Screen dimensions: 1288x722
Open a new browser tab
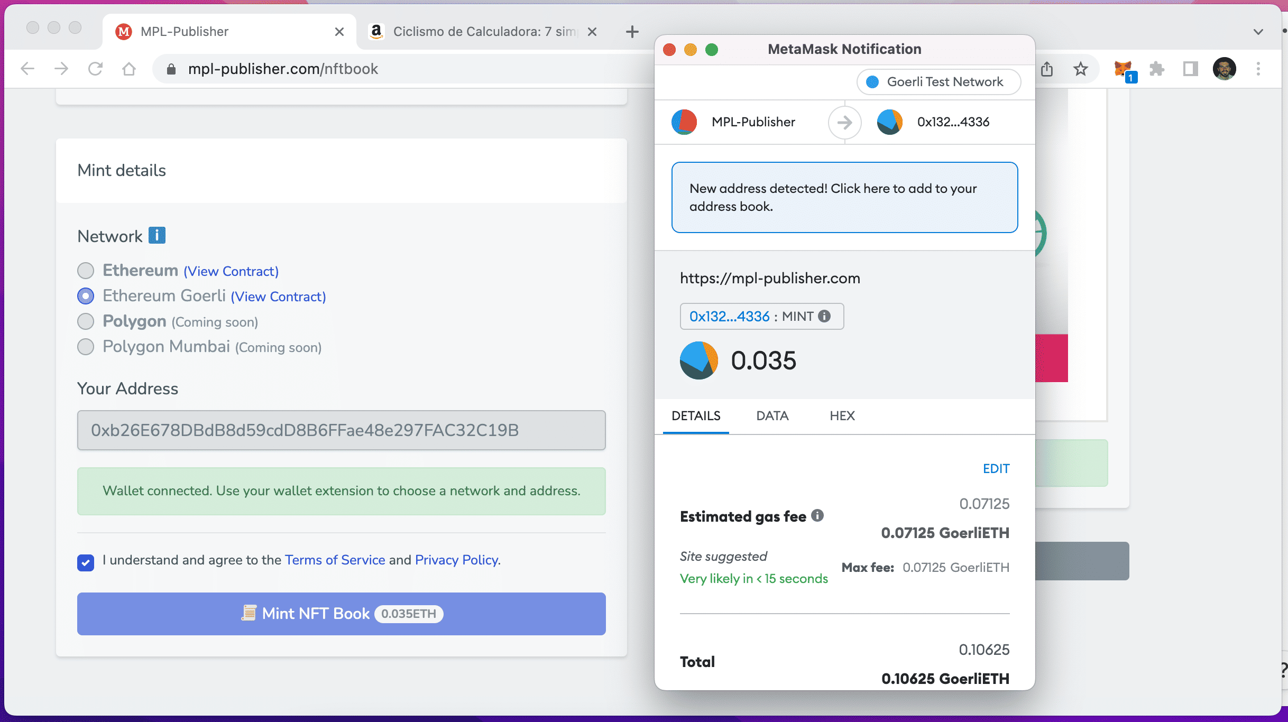(x=632, y=32)
